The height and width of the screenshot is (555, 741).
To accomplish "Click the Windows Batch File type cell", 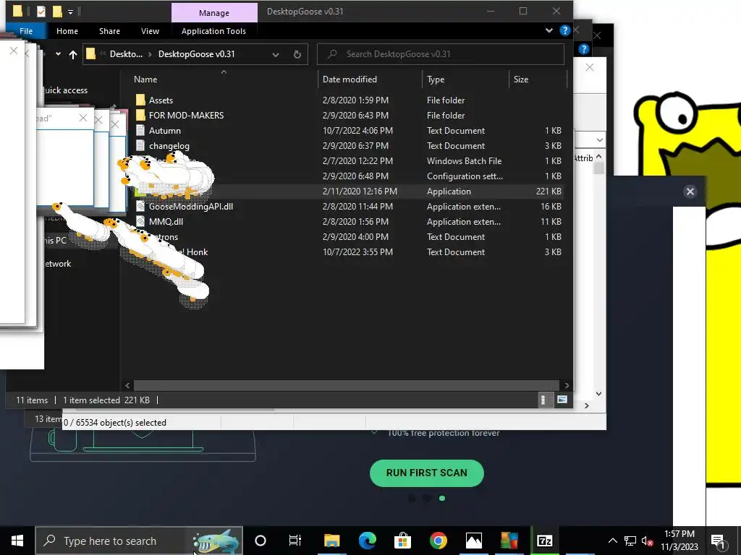I will 464,161.
